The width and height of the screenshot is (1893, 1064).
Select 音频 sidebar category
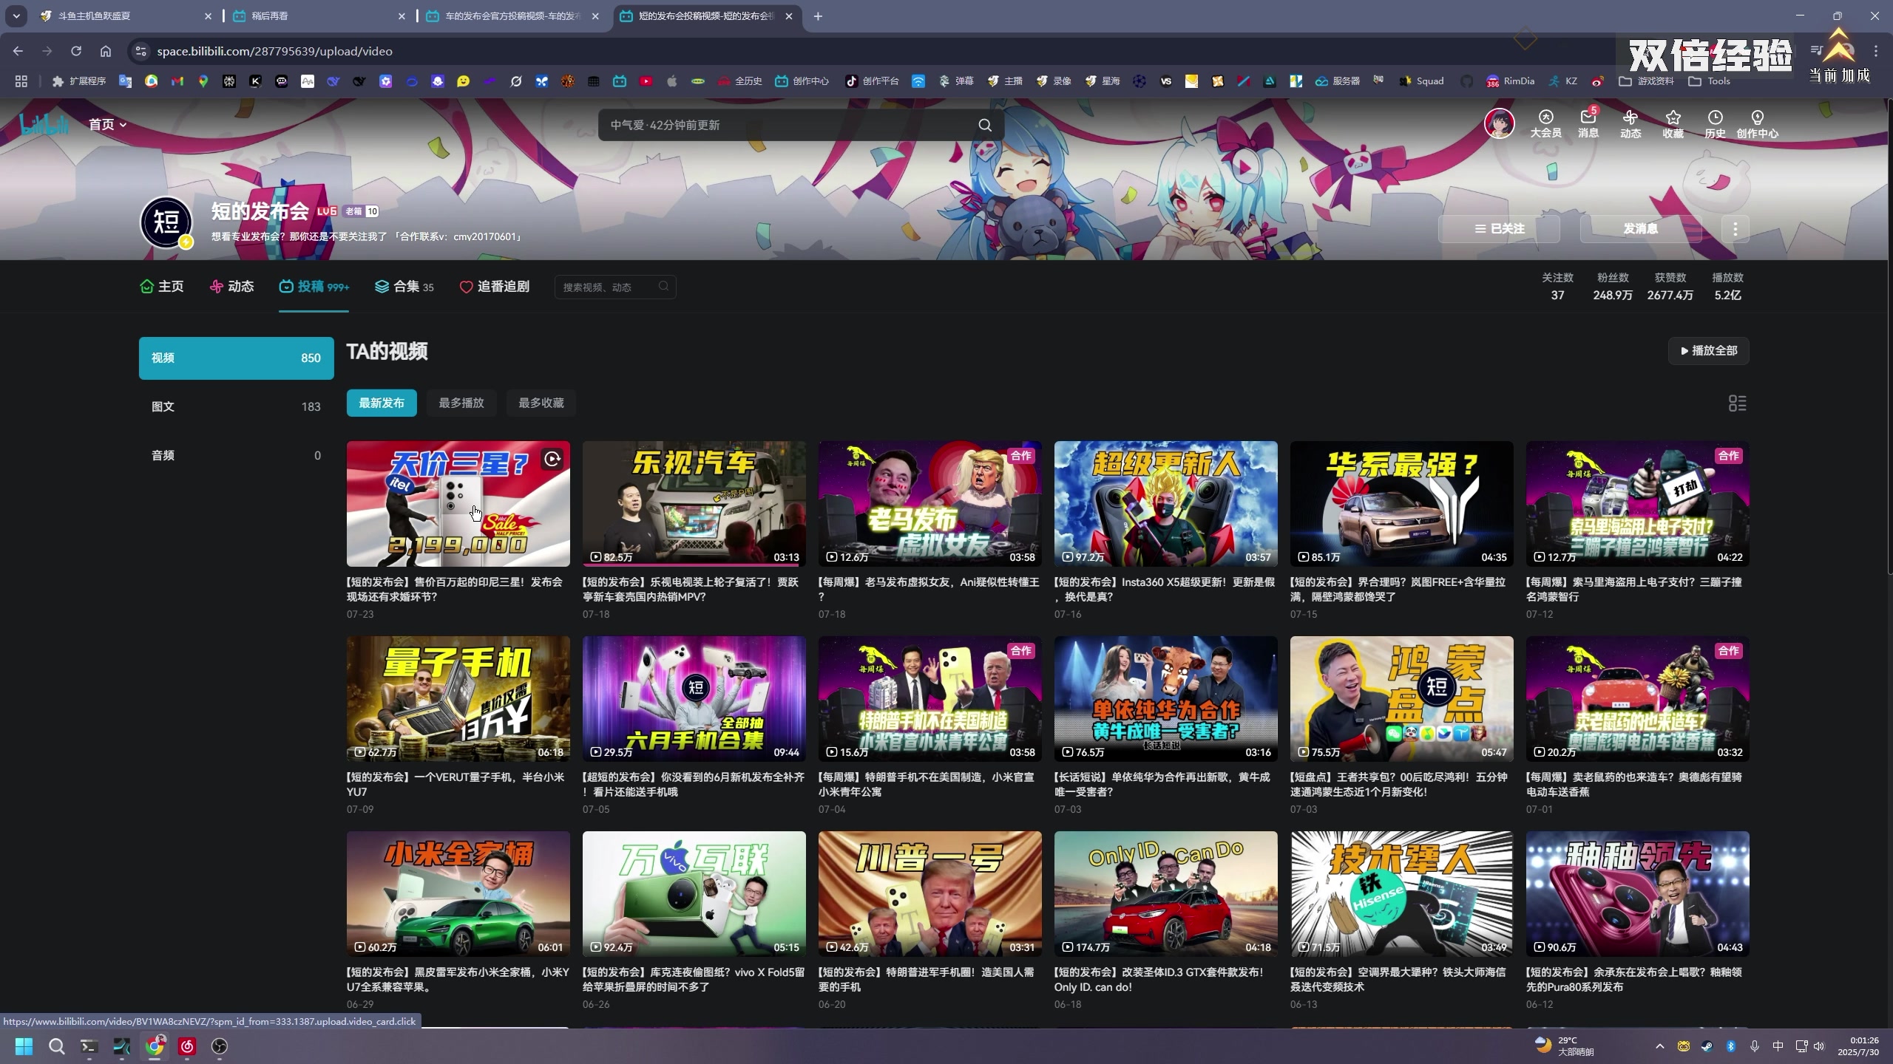[236, 456]
